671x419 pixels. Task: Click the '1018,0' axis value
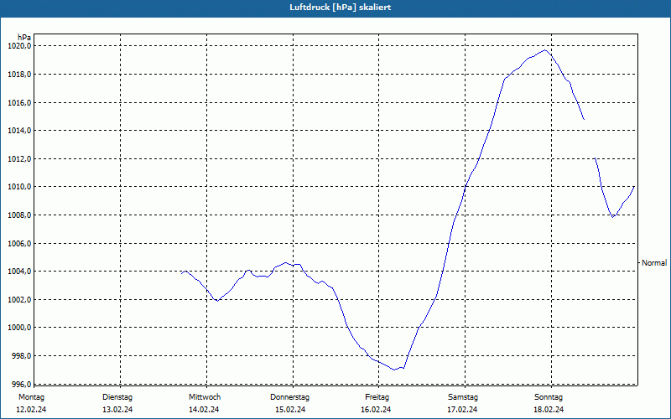coord(19,75)
